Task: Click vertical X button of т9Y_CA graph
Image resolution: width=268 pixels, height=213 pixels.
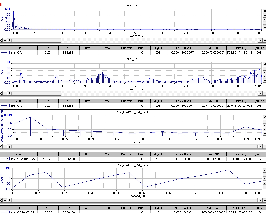Action: (x=265, y=64)
